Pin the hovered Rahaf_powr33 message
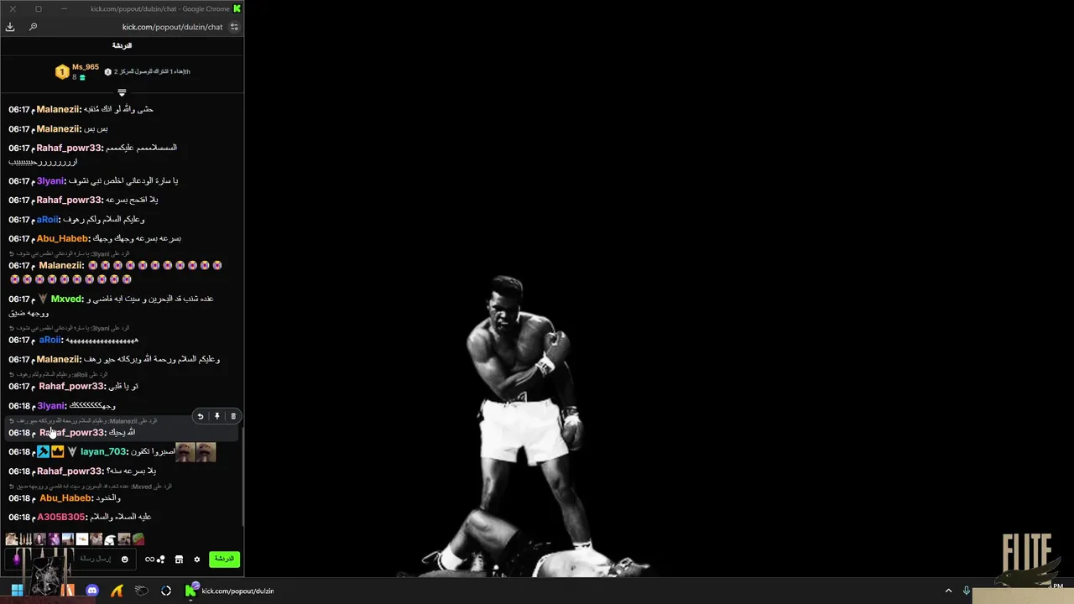Viewport: 1074px width, 604px height. coord(216,416)
